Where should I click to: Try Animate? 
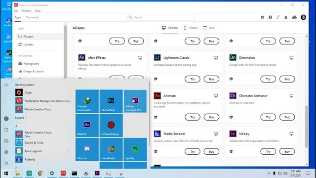point(193,117)
